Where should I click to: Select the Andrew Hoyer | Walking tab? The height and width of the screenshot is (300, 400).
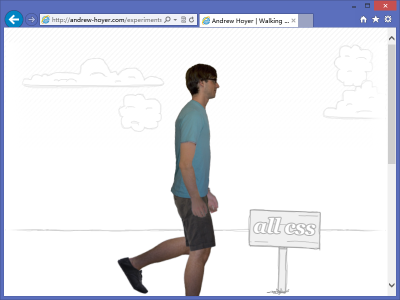click(248, 20)
